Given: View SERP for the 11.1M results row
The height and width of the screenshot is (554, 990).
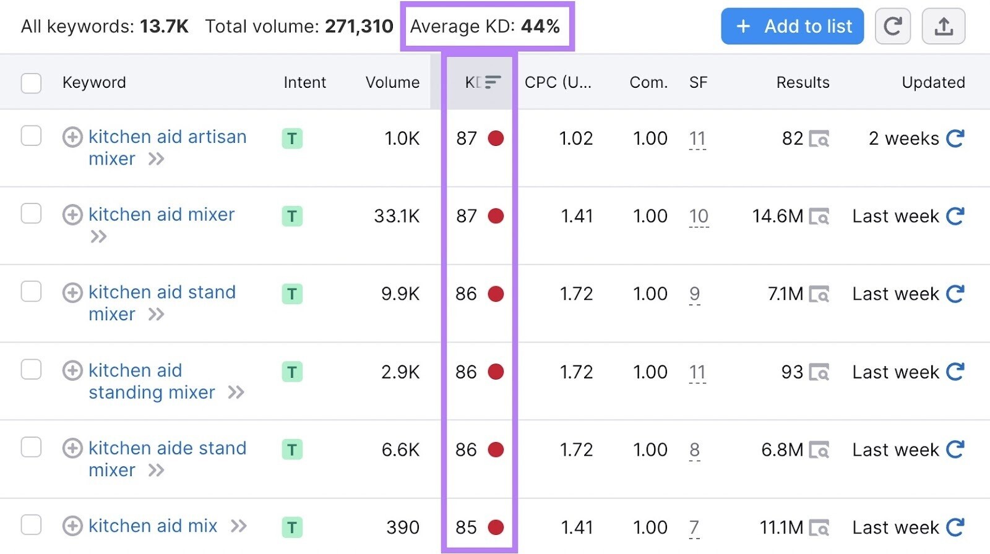Looking at the screenshot, I should pyautogui.click(x=819, y=529).
